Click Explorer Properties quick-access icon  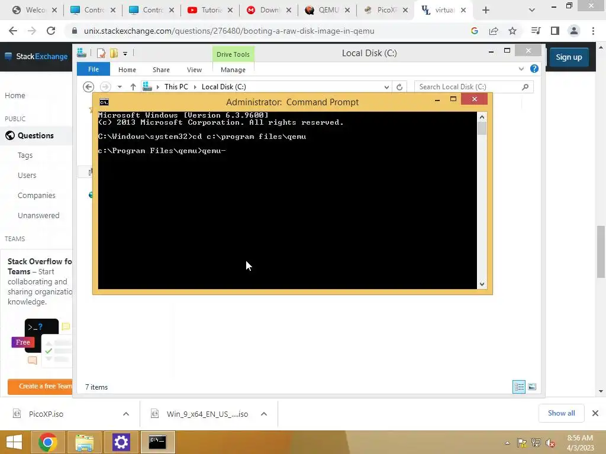(x=101, y=53)
